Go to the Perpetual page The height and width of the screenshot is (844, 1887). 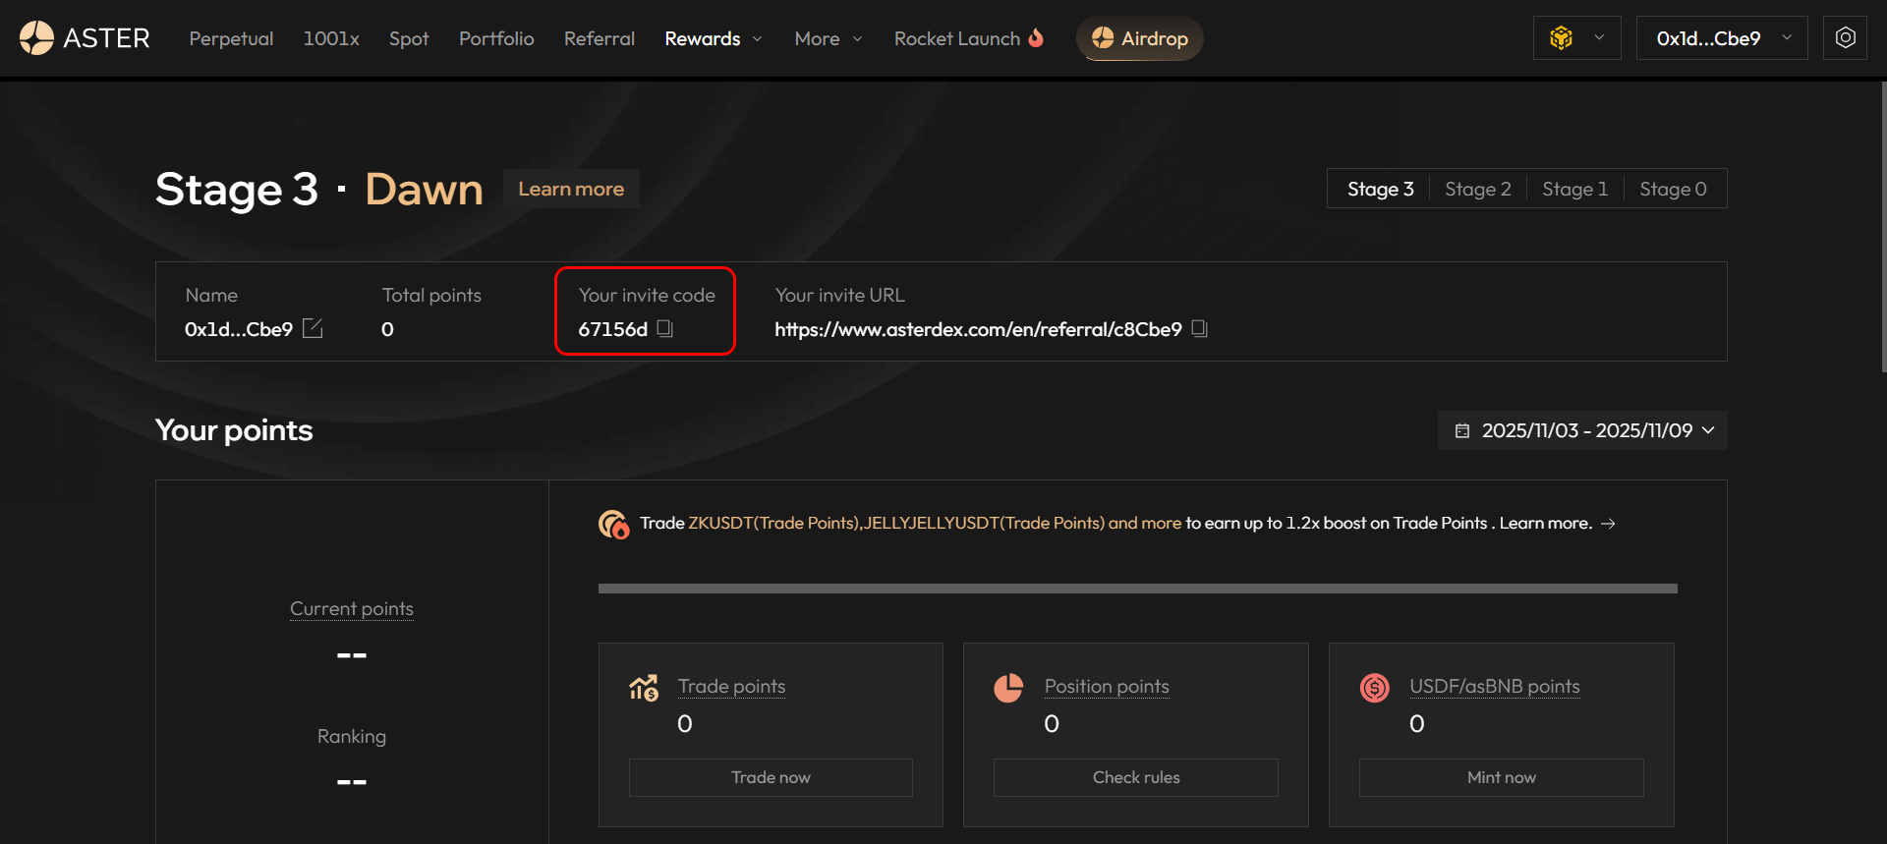tap(231, 38)
